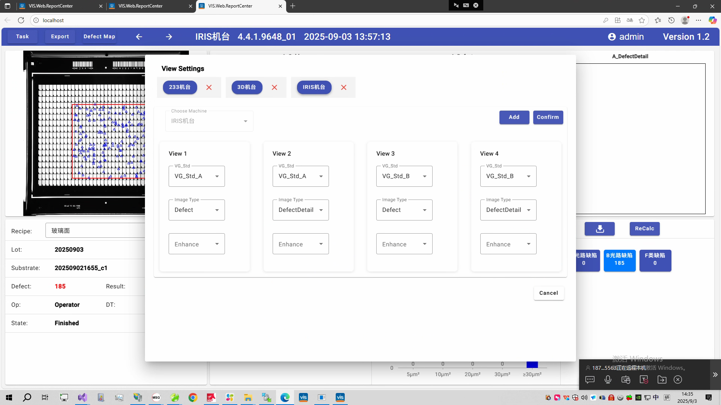Remove the IRIS机台 chip via red X
Viewport: 721px width, 405px height.
tap(344, 87)
